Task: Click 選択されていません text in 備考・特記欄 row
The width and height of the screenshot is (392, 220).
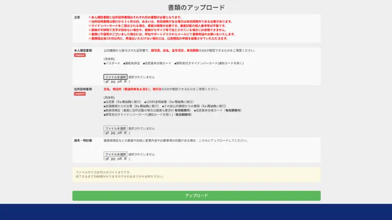Action: point(142,154)
